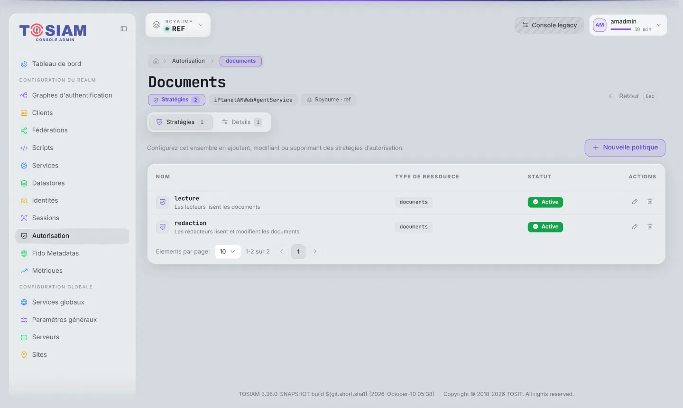Viewport: 683px width, 408px height.
Task: Go to Sites page
Action: pyautogui.click(x=72, y=355)
